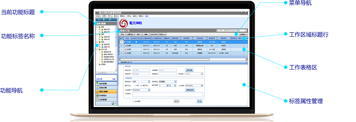Click the 选择设备 button

coord(189,70)
